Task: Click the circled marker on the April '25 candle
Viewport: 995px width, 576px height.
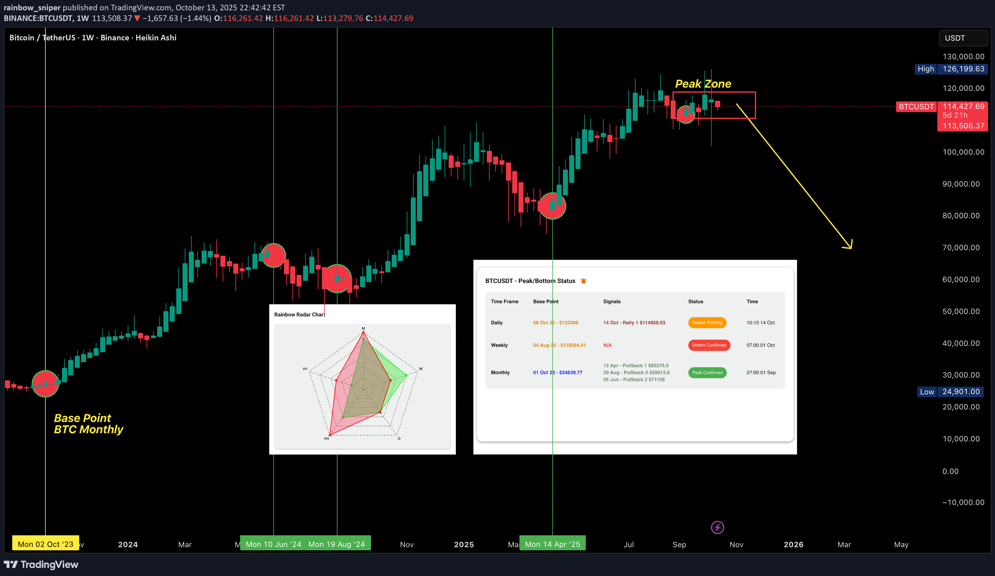Action: click(553, 206)
